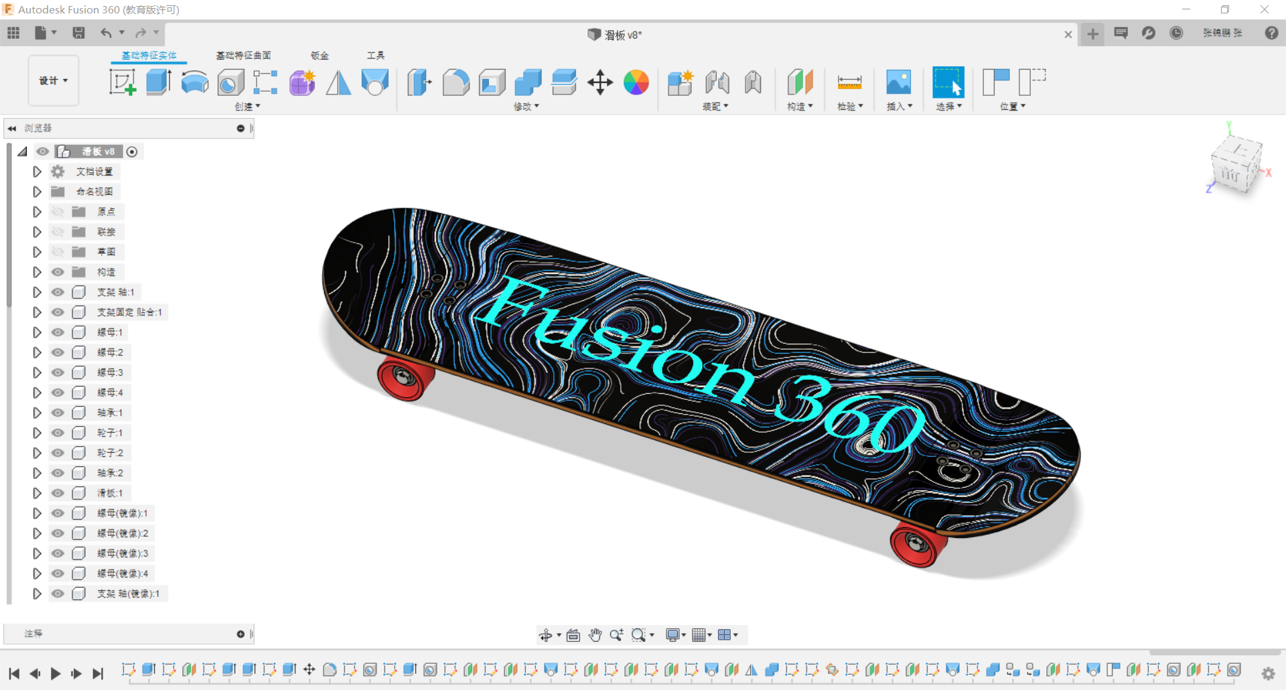Expand the 联接 folder
Screen dimensions: 1286x690
37,232
